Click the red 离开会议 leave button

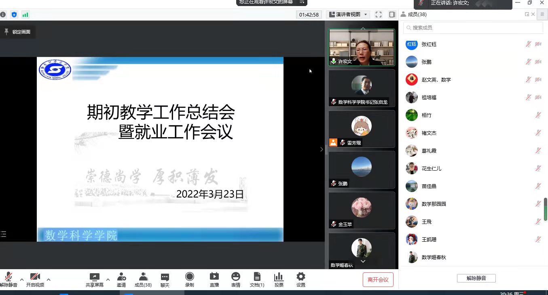pos(378,280)
